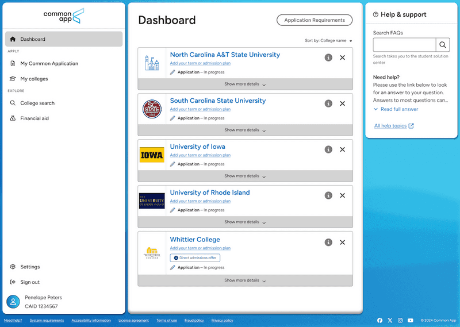Image resolution: width=460 pixels, height=327 pixels.
Task: Expand details for Whittier College
Action: [x=246, y=280]
